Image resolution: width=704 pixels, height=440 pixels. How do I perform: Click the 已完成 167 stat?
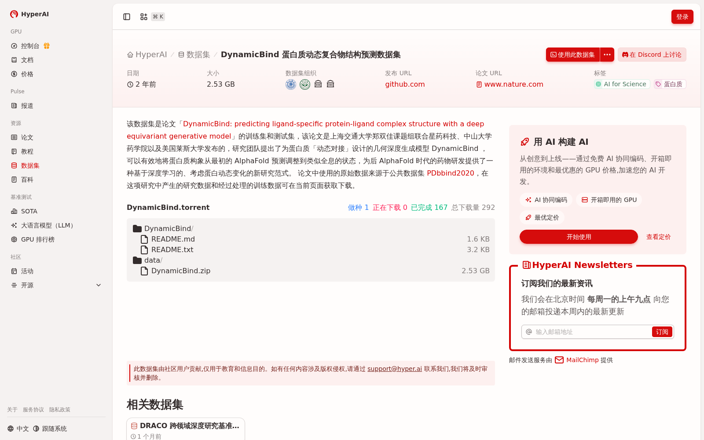pos(429,207)
